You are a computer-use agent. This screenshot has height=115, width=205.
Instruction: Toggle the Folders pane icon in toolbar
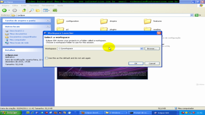click(x=38, y=10)
